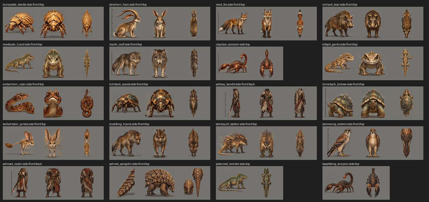Choose the reed_fox side view image
Viewport: 429px width, 202px height.
pos(233,24)
